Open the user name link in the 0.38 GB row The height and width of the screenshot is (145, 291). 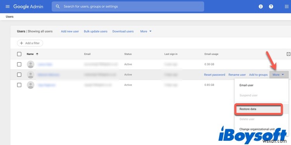[45, 64]
